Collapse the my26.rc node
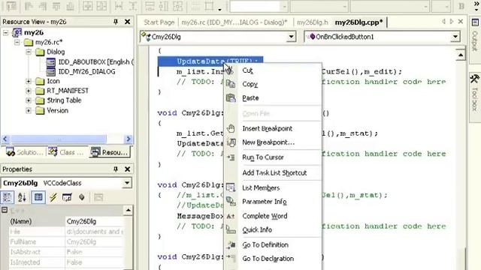This screenshot has height=270, width=481. [17, 42]
